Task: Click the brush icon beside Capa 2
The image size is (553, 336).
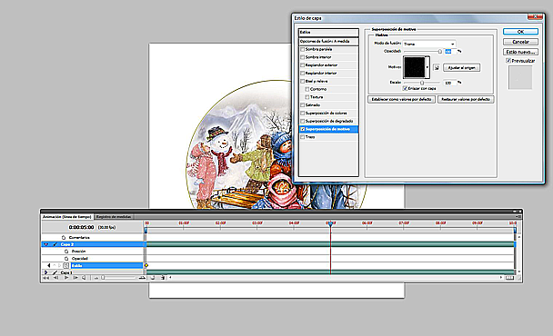Action: coord(55,244)
